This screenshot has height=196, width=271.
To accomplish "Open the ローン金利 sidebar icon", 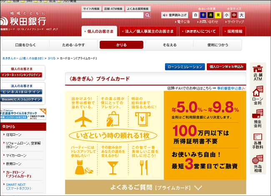I will (x=258, y=95).
